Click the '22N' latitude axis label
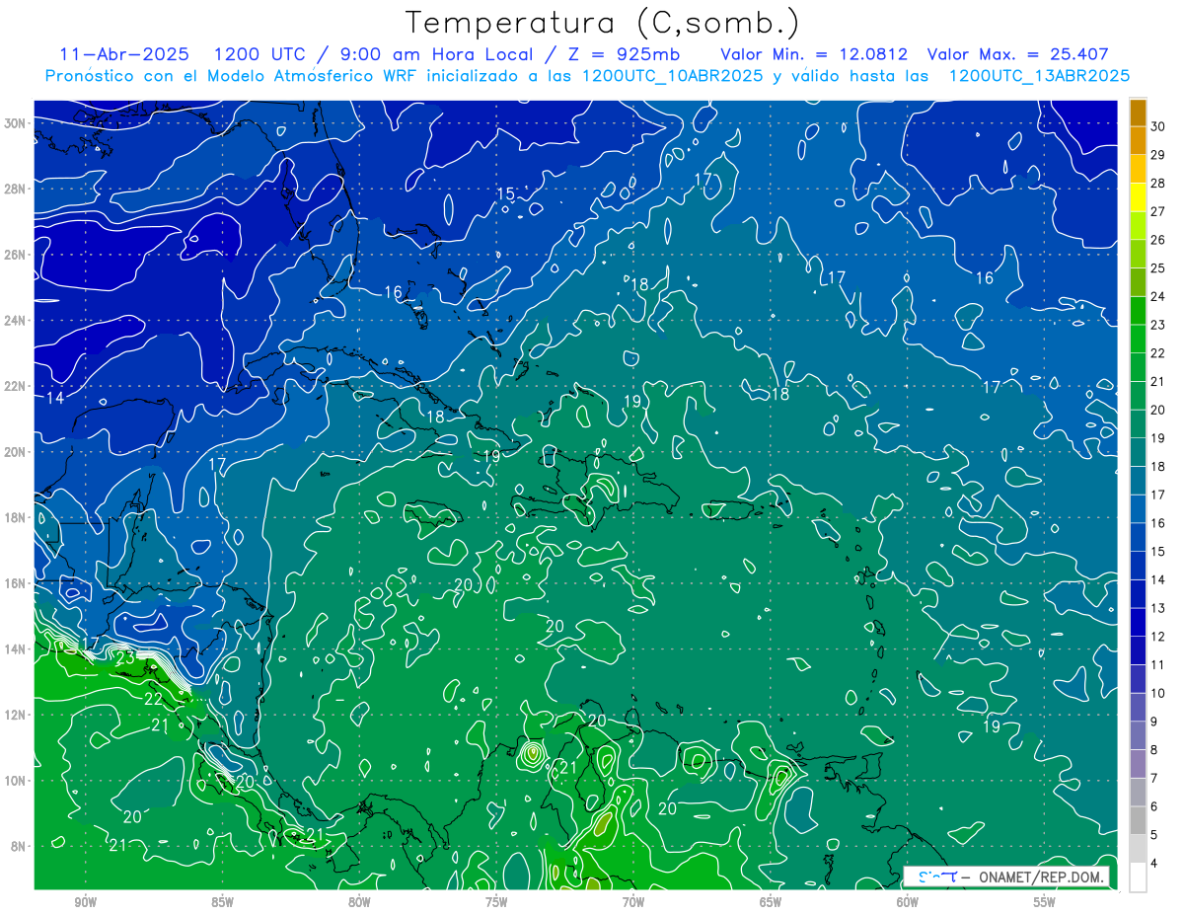Image resolution: width=1184 pixels, height=915 pixels. coord(17,386)
